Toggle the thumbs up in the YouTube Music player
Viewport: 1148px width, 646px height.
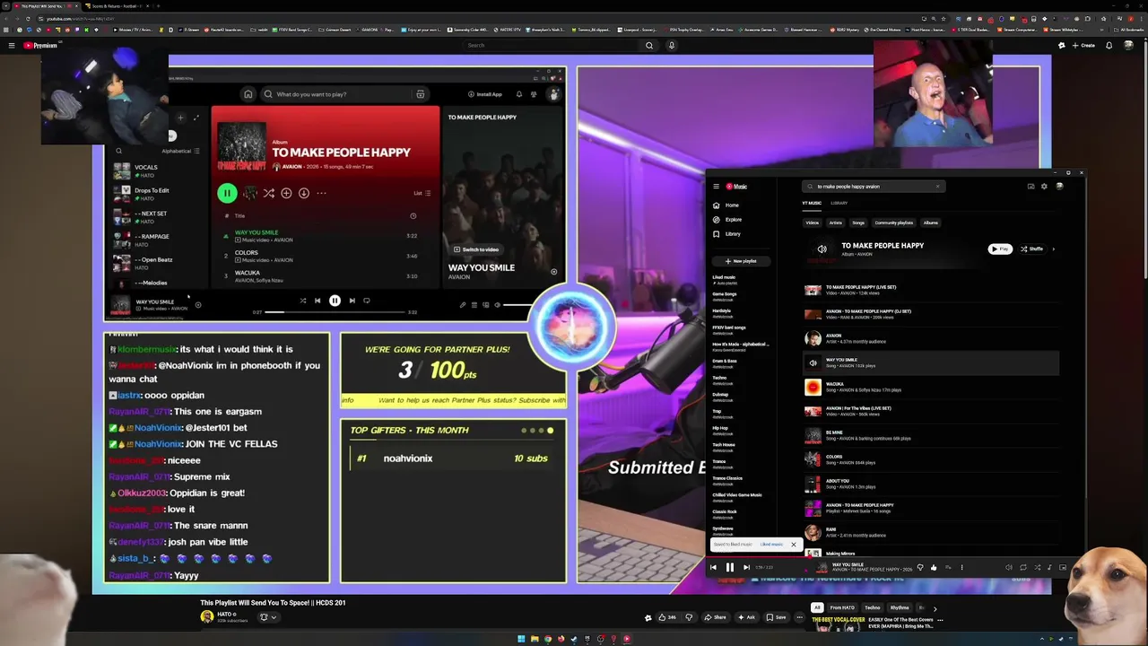point(934,567)
